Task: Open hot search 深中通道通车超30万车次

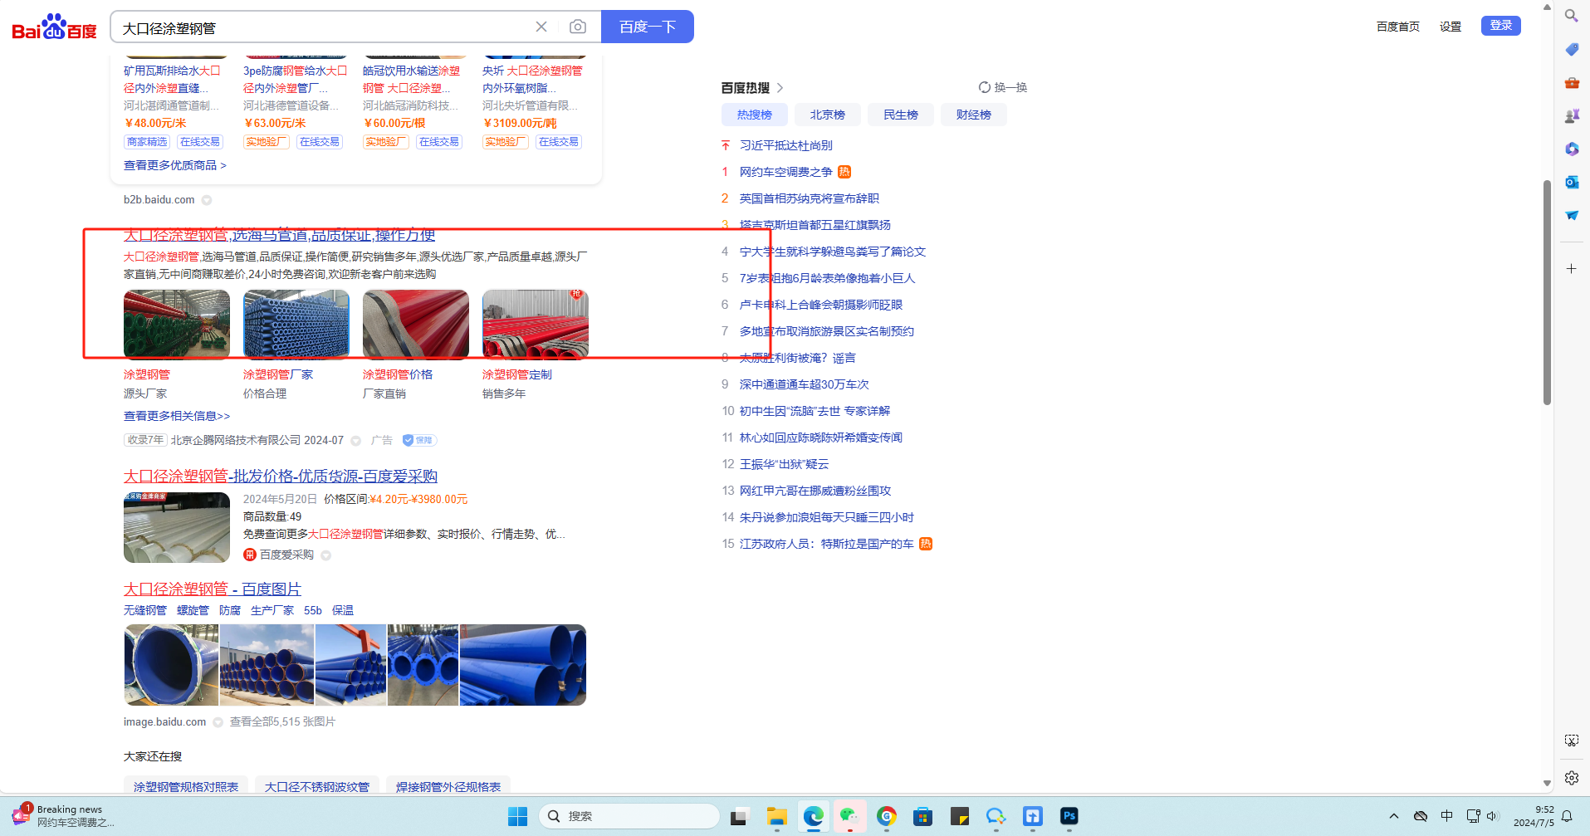Action: [x=805, y=384]
